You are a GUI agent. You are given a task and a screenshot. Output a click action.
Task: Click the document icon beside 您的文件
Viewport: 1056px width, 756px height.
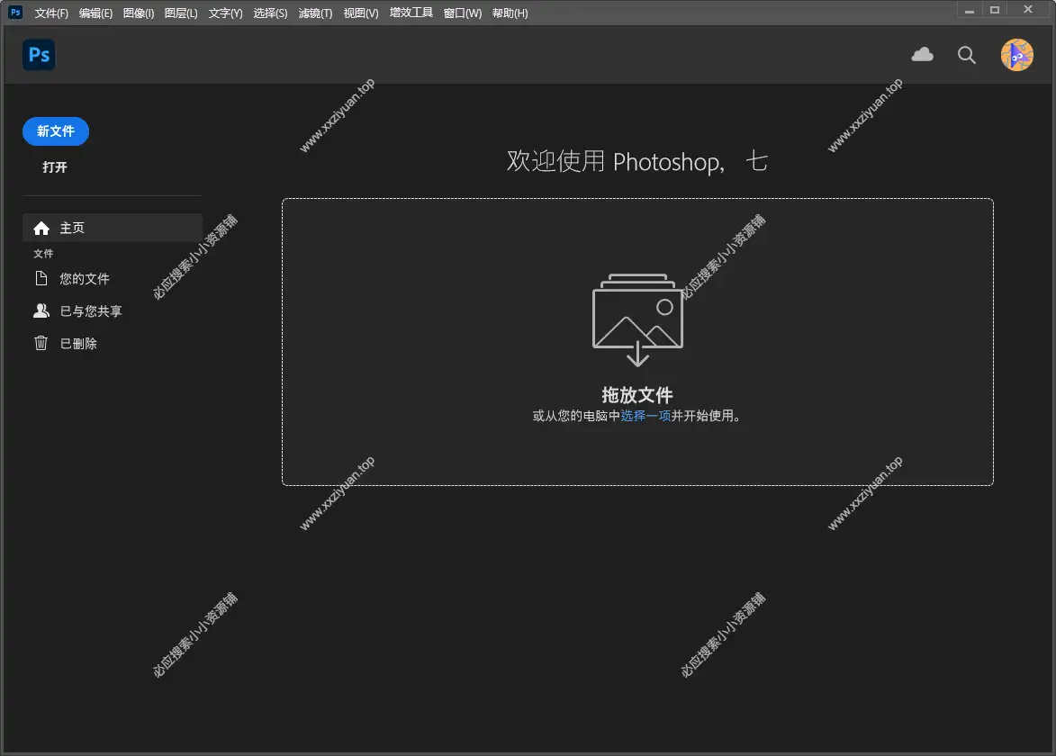41,278
